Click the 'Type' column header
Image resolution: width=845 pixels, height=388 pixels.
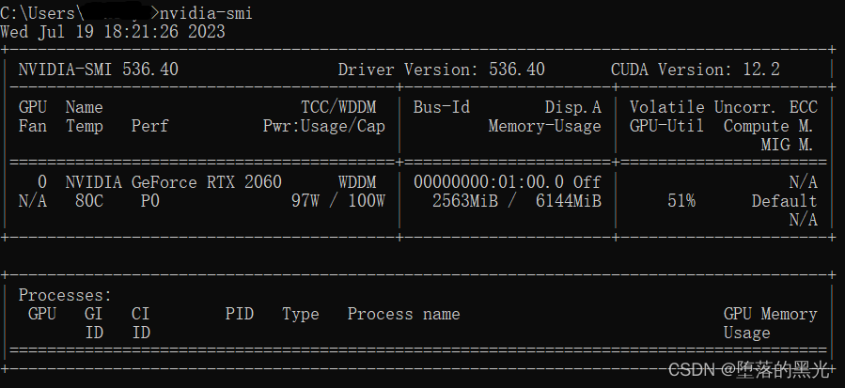point(301,314)
